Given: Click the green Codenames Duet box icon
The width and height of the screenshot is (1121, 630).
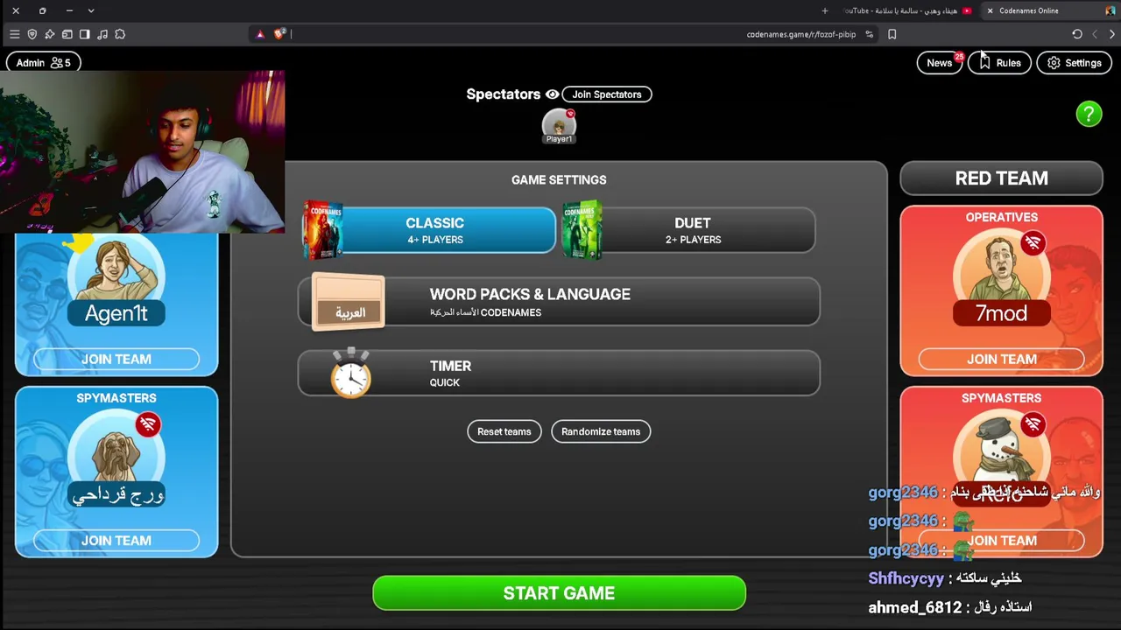Looking at the screenshot, I should tap(582, 230).
